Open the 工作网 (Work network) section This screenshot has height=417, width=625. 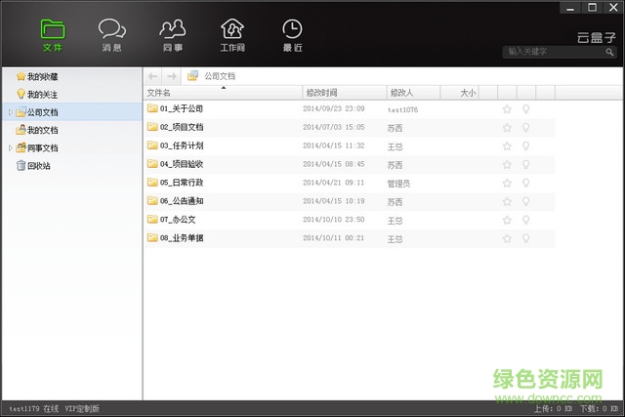pos(231,35)
